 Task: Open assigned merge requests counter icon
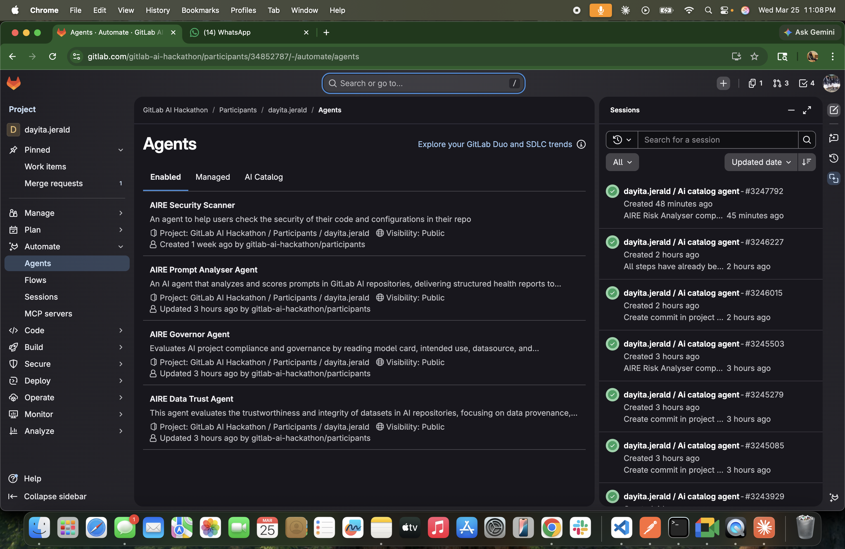(x=780, y=83)
